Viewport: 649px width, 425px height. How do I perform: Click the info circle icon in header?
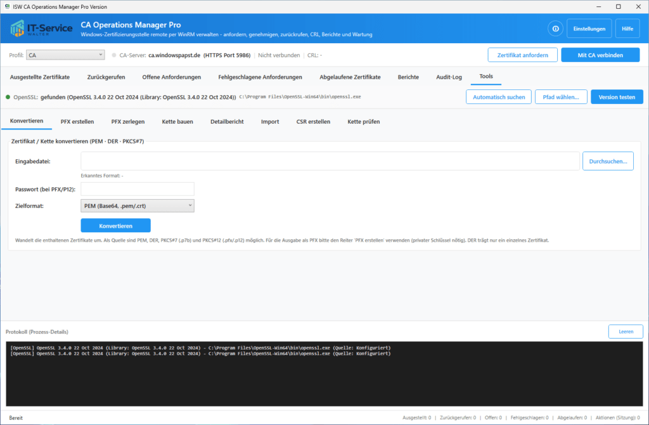[555, 29]
